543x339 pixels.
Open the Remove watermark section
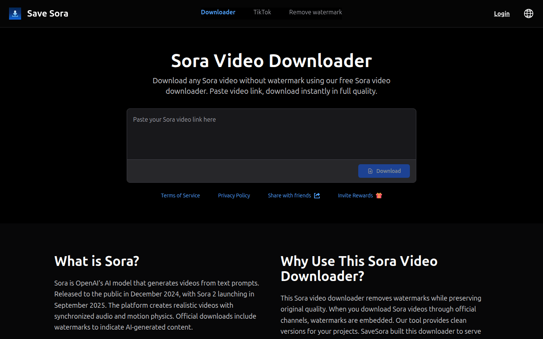[315, 12]
